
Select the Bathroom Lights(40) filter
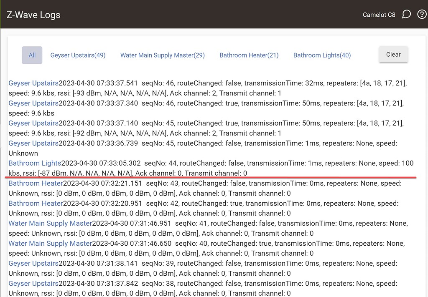pyautogui.click(x=322, y=55)
